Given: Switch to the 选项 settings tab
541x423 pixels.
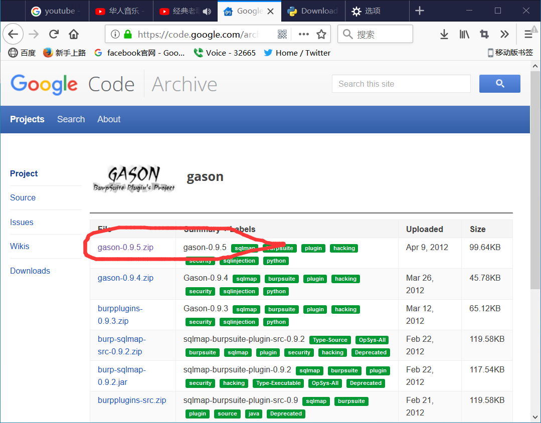Looking at the screenshot, I should 377,11.
